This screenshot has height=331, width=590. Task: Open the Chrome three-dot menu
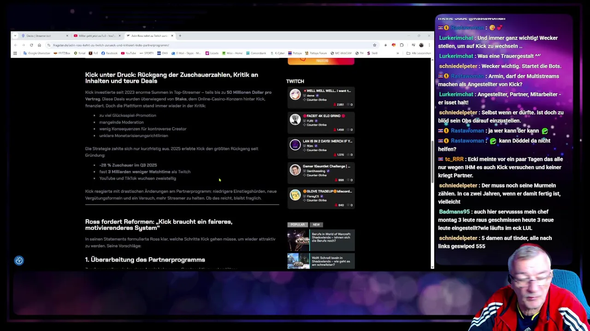tap(429, 45)
